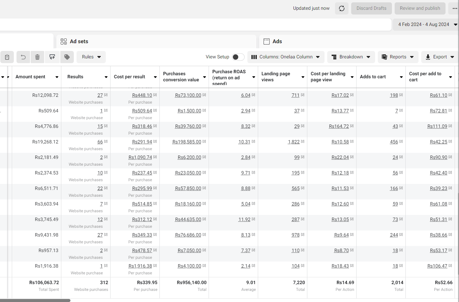This screenshot has width=459, height=302.
Task: Click the Ads tab window icon
Action: click(x=267, y=42)
